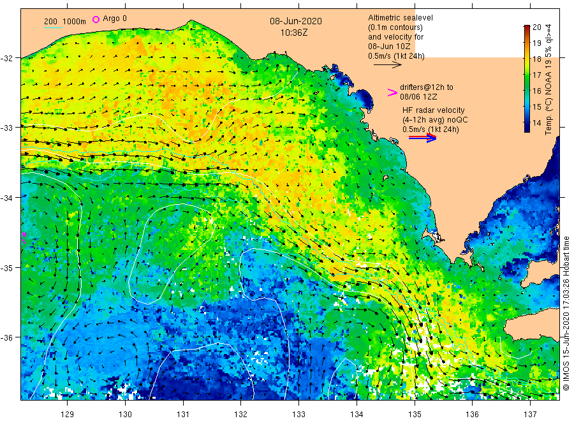Click the longitude label '137'
The width and height of the screenshot is (574, 421).
coord(530,415)
